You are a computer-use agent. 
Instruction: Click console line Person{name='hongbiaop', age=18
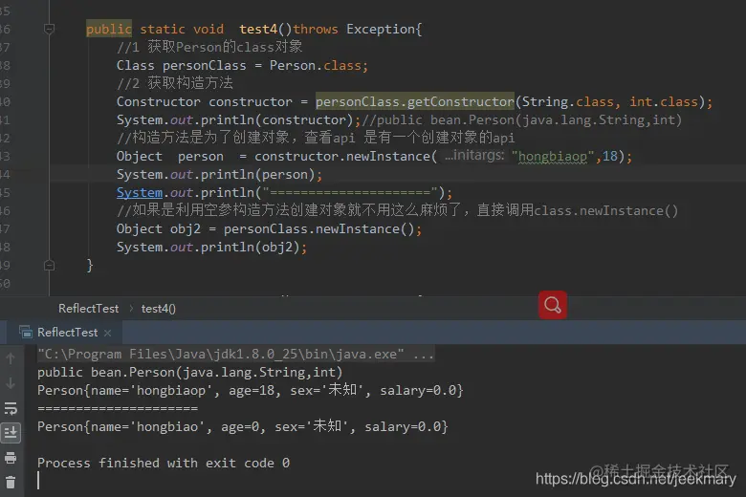tap(251, 390)
